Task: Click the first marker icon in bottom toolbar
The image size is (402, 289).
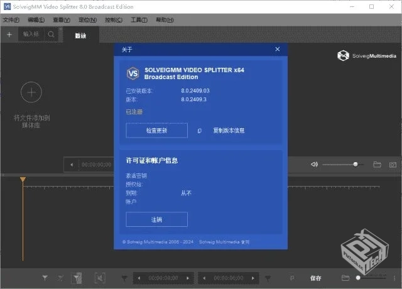Action: coord(45,278)
